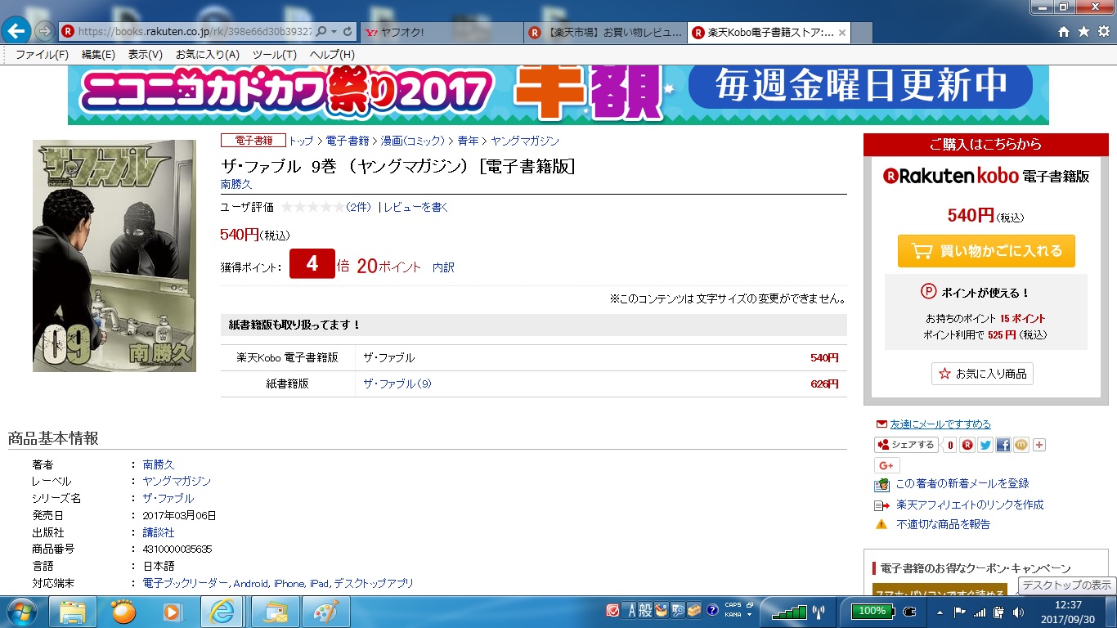Show hidden tray icons arrow
The width and height of the screenshot is (1117, 628).
pos(940,612)
